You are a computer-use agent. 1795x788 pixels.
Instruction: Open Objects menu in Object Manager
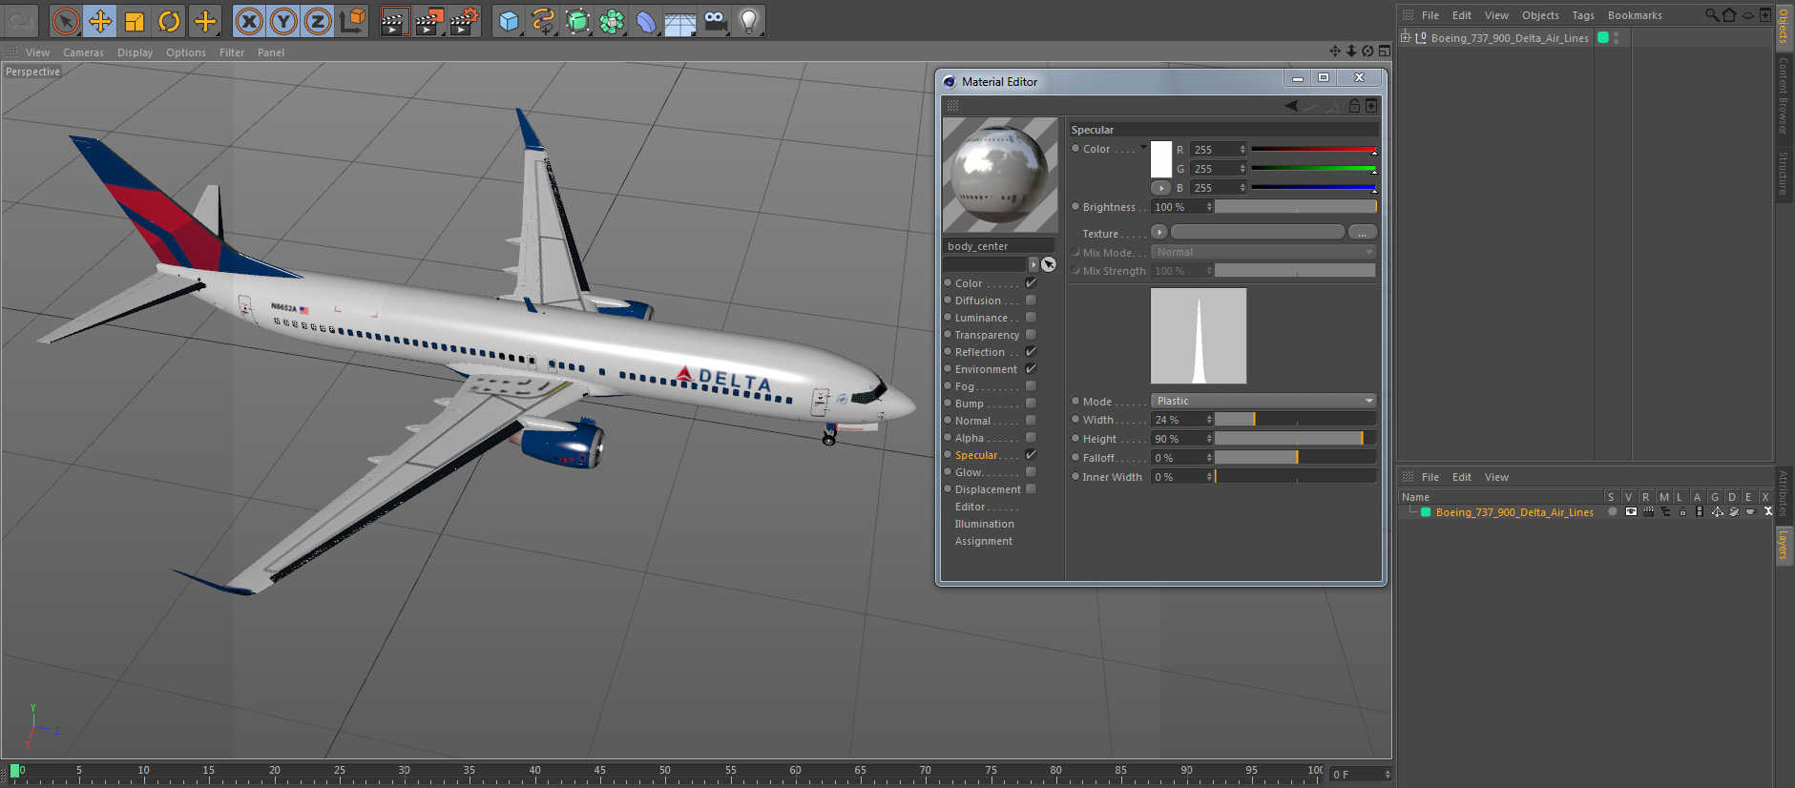[1540, 15]
